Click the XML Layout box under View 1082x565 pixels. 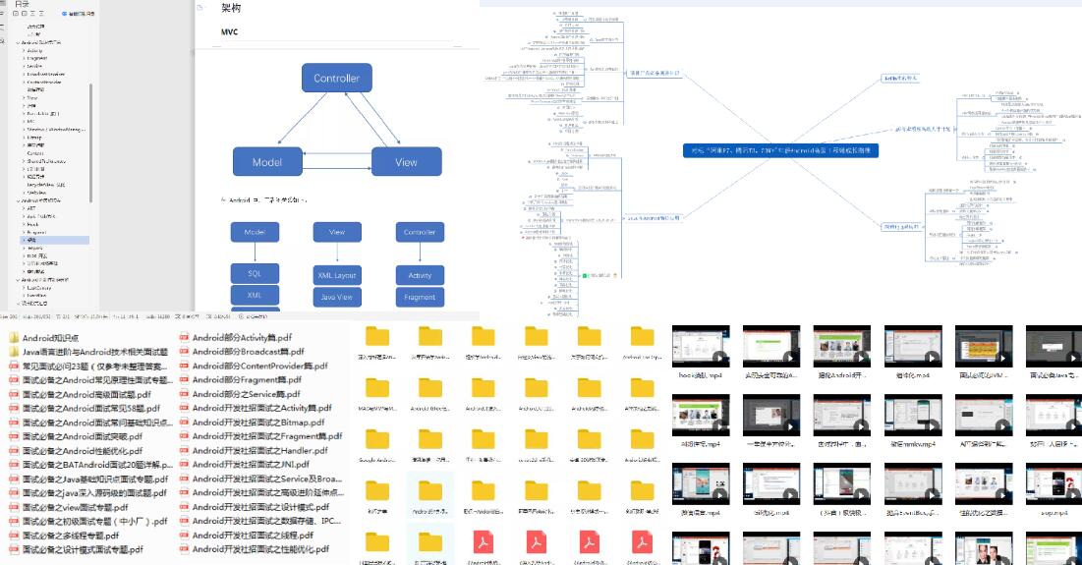[337, 275]
